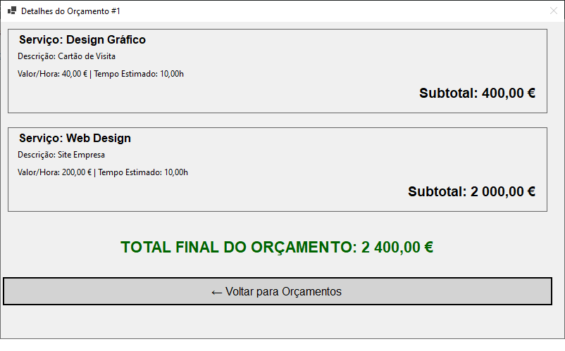Click the Subtotal: 2 000,00 € label
The image size is (565, 351).
click(x=471, y=191)
